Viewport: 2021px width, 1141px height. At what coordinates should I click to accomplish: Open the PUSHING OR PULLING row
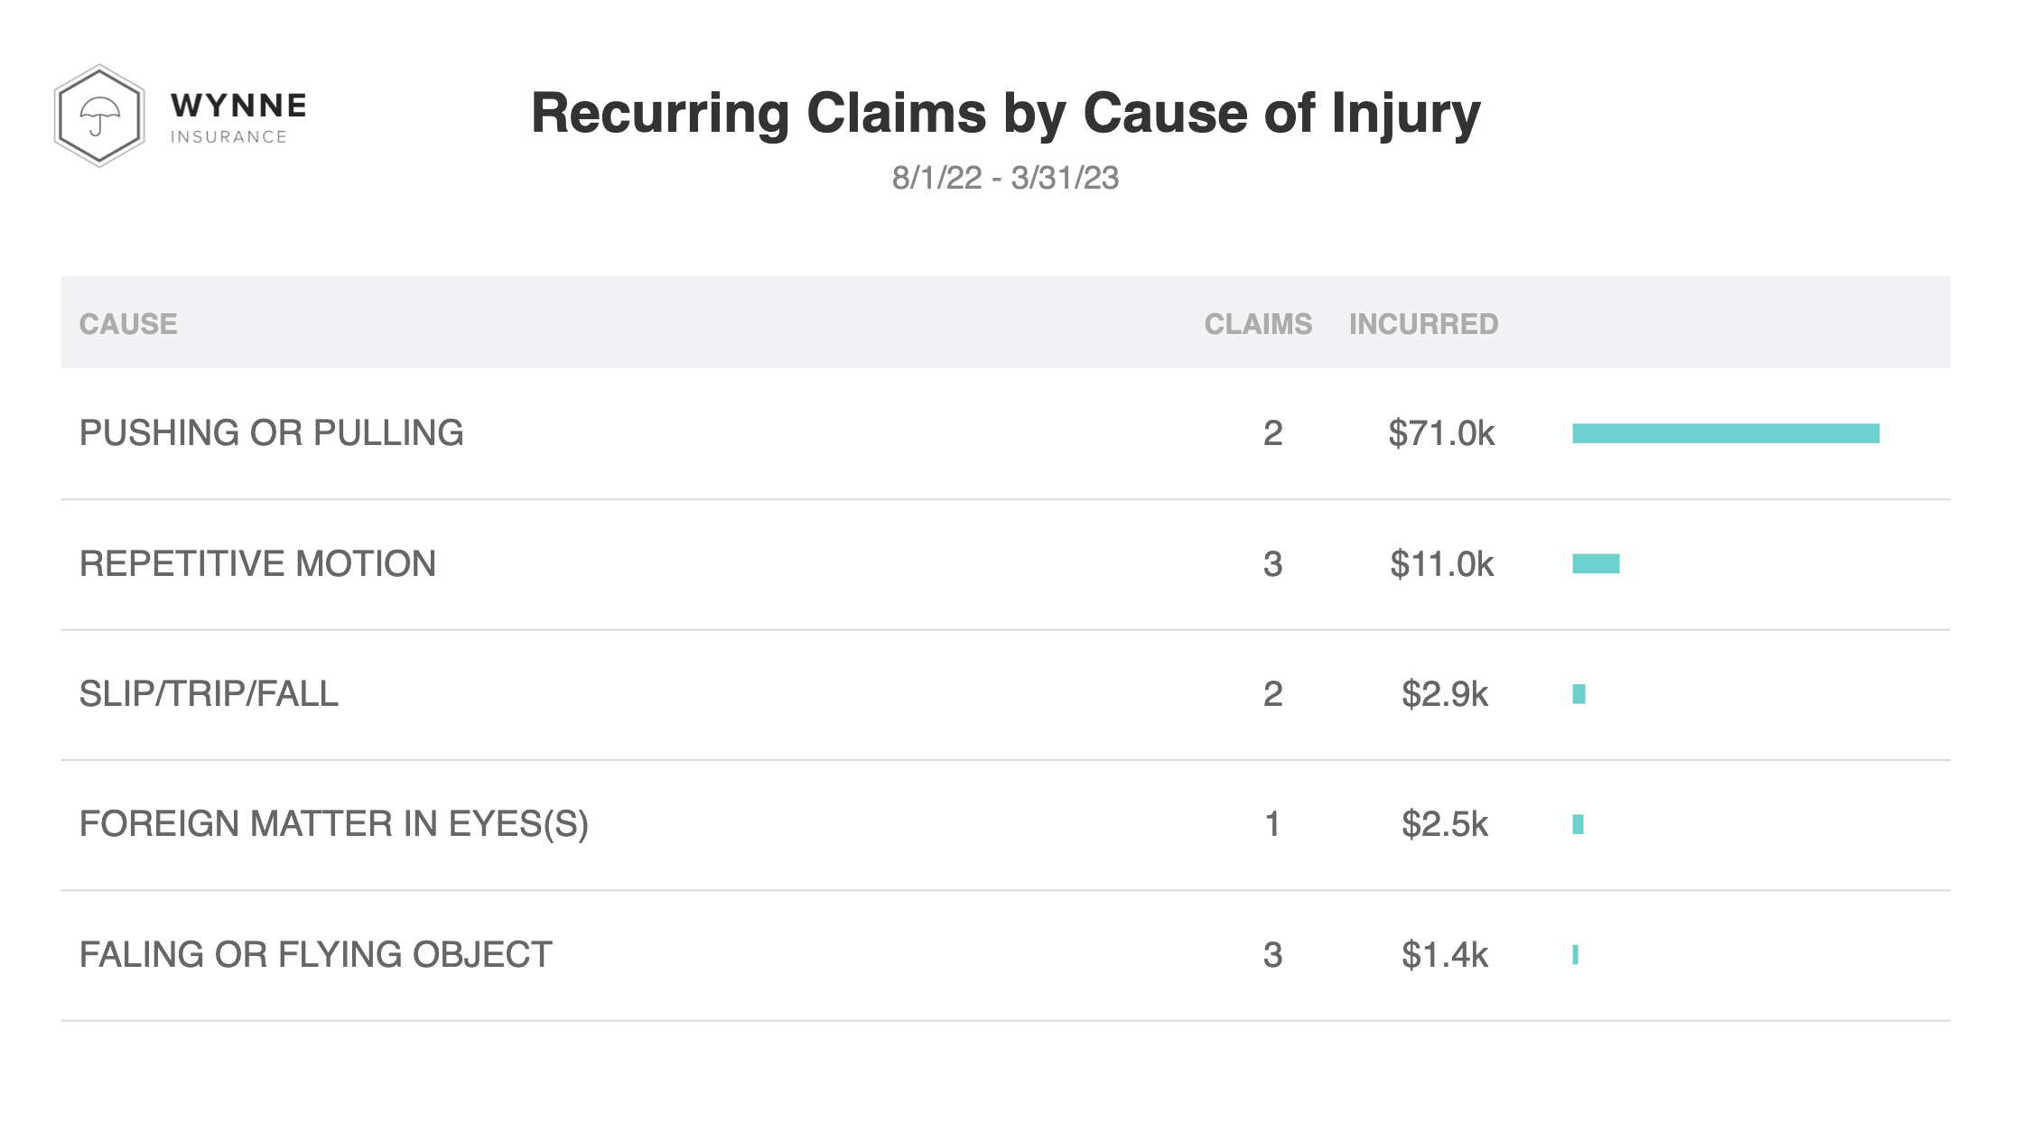[x=1005, y=433]
